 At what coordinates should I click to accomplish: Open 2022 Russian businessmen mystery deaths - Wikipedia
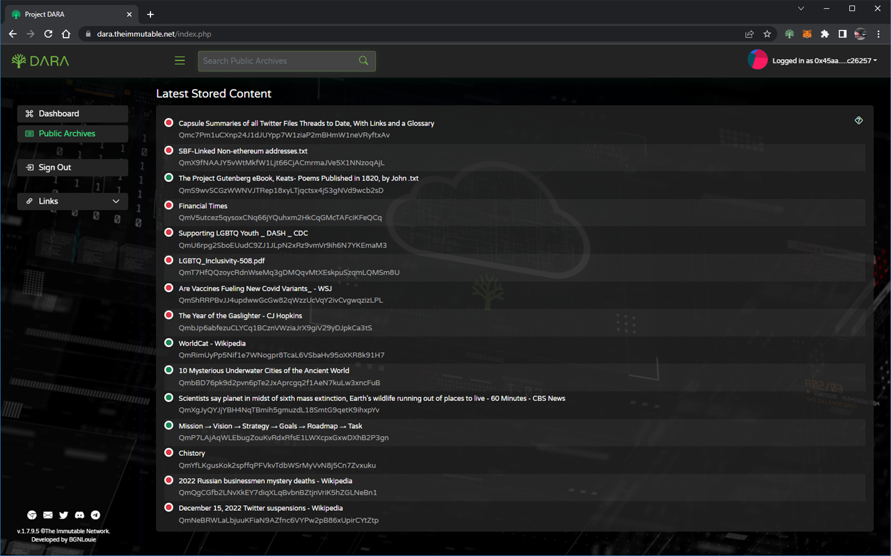click(x=265, y=481)
